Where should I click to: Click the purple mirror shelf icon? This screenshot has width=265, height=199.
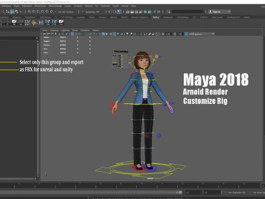pyautogui.click(x=41, y=23)
